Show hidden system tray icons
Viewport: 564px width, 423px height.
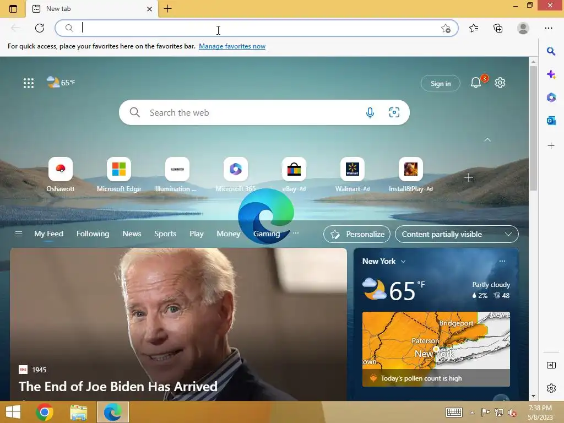[x=472, y=413]
